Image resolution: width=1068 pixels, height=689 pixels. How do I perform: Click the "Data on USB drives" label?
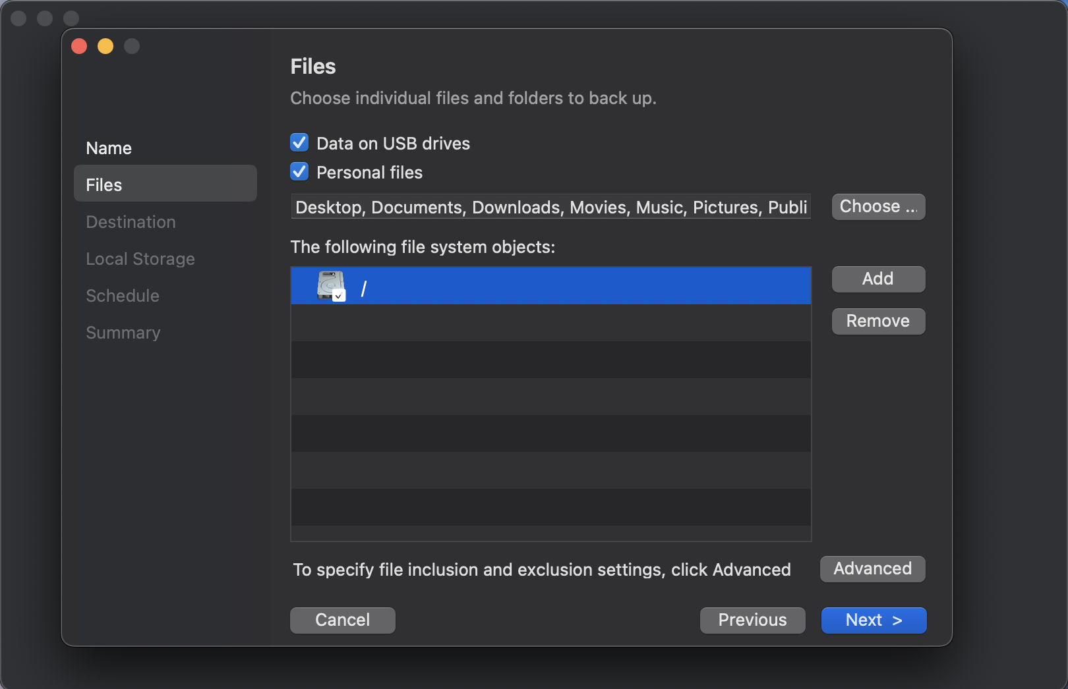tap(394, 144)
